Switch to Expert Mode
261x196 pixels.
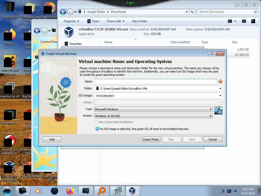[x=151, y=139]
